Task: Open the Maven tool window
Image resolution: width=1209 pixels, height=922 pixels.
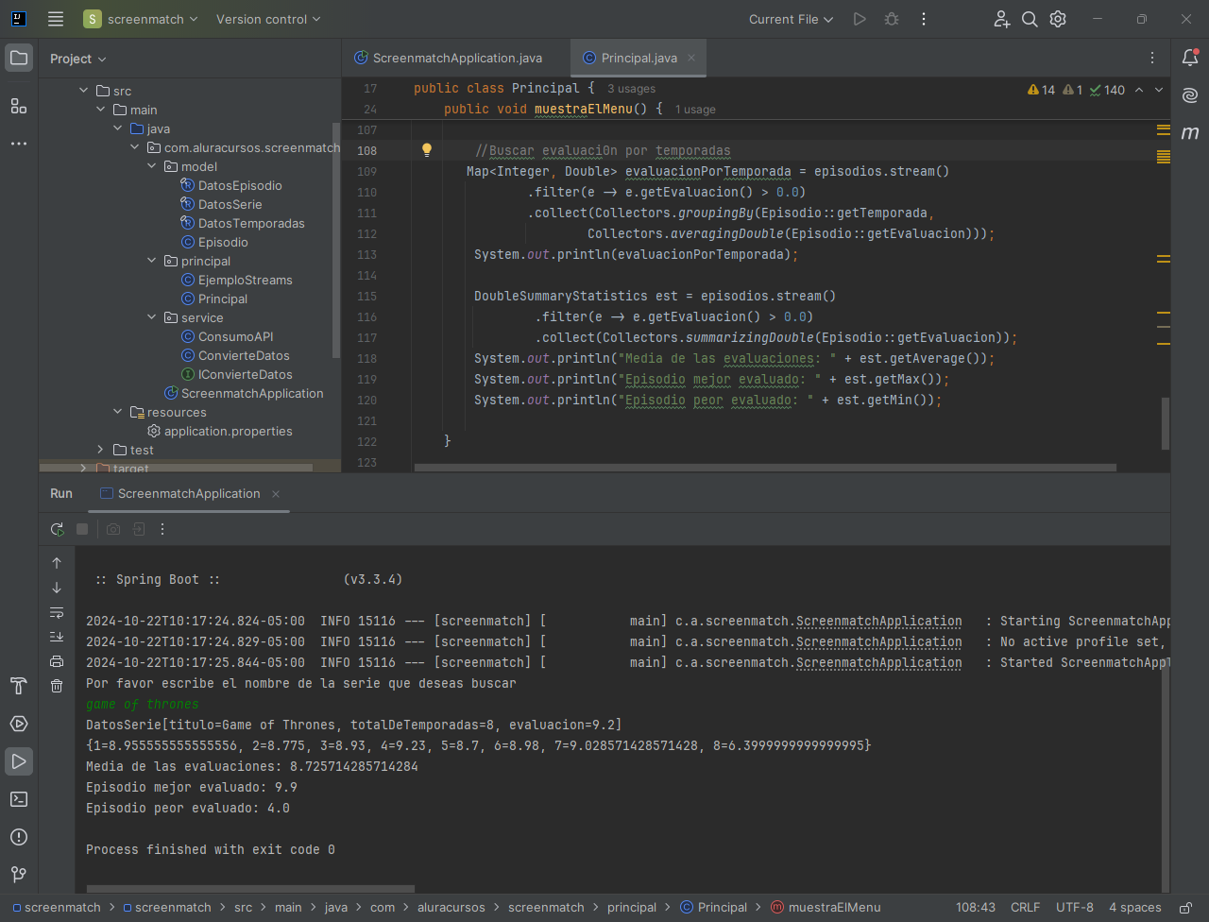Action: tap(1190, 133)
